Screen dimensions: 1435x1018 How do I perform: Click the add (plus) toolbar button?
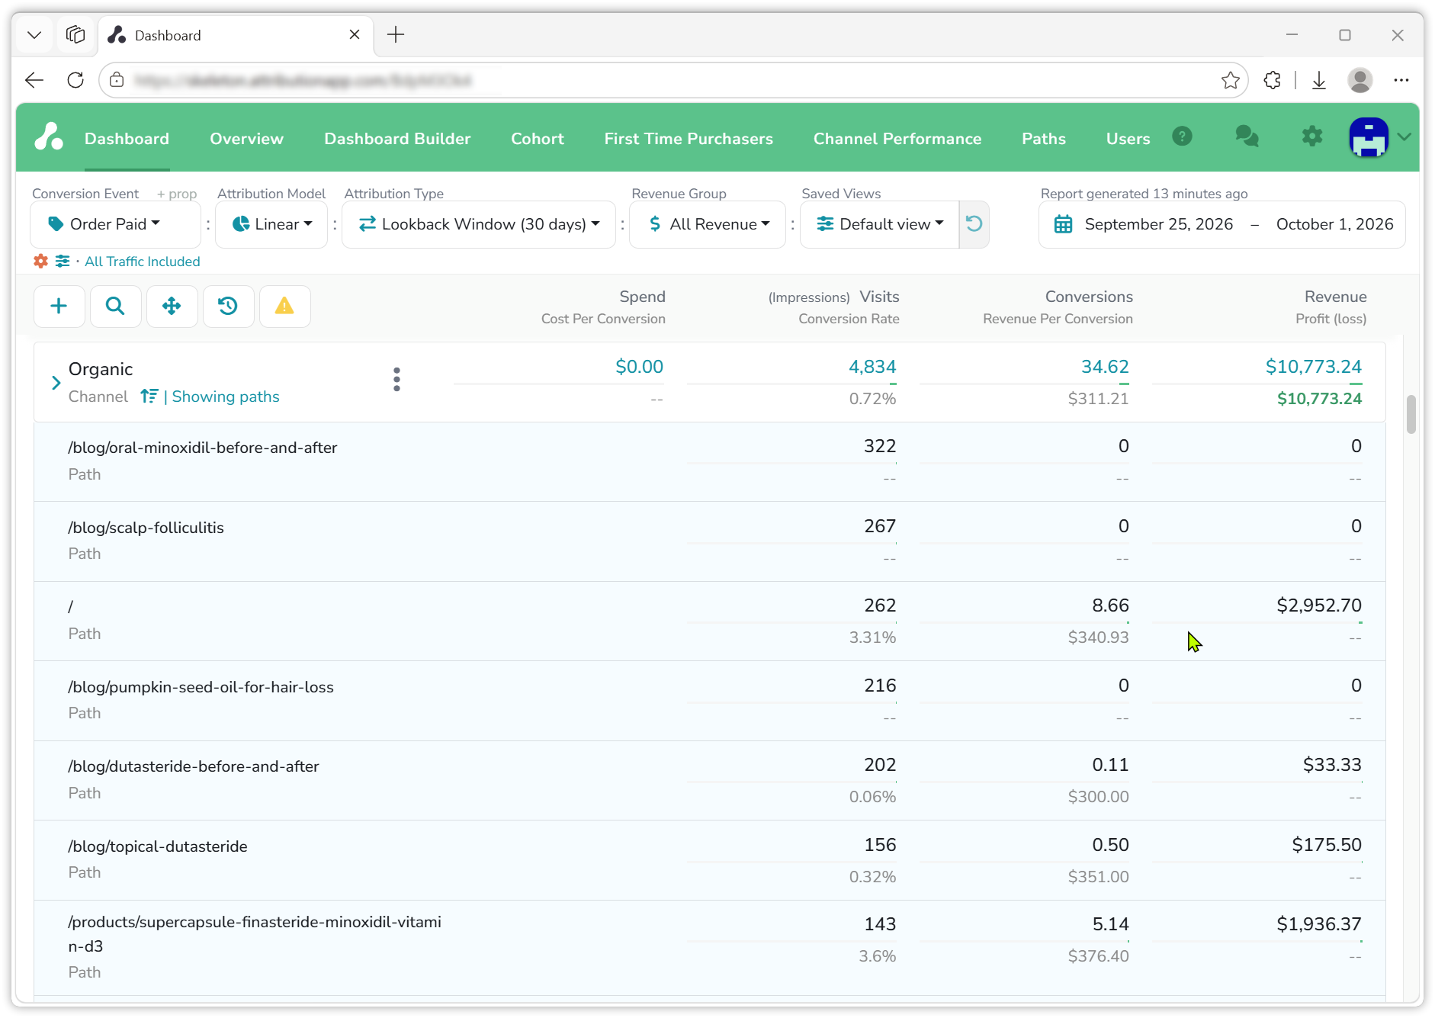[59, 307]
